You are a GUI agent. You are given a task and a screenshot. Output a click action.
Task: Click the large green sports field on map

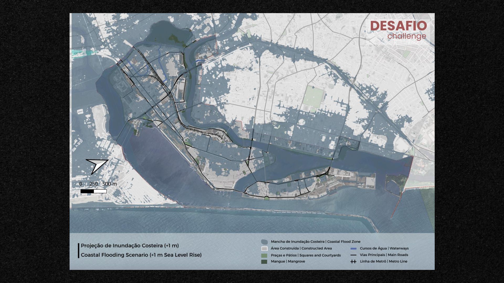(x=313, y=97)
